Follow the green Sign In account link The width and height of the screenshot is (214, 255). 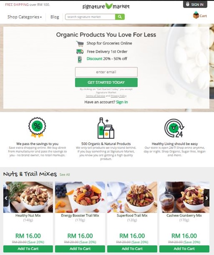pos(122,102)
